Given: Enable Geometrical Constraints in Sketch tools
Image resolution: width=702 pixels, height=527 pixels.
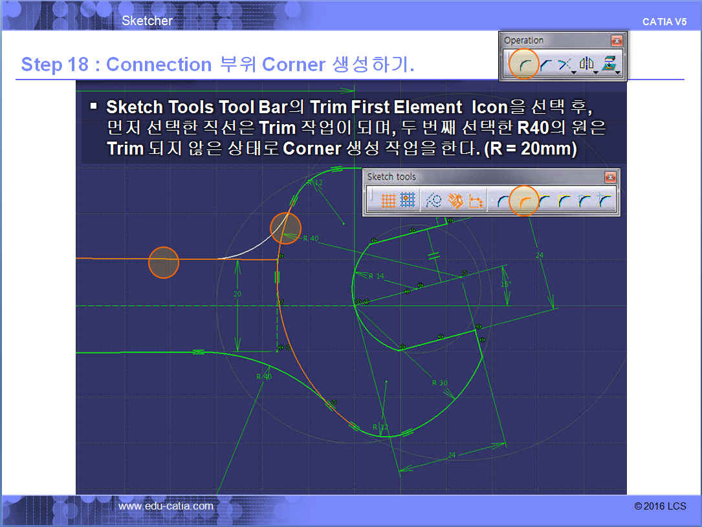Looking at the screenshot, I should (455, 201).
